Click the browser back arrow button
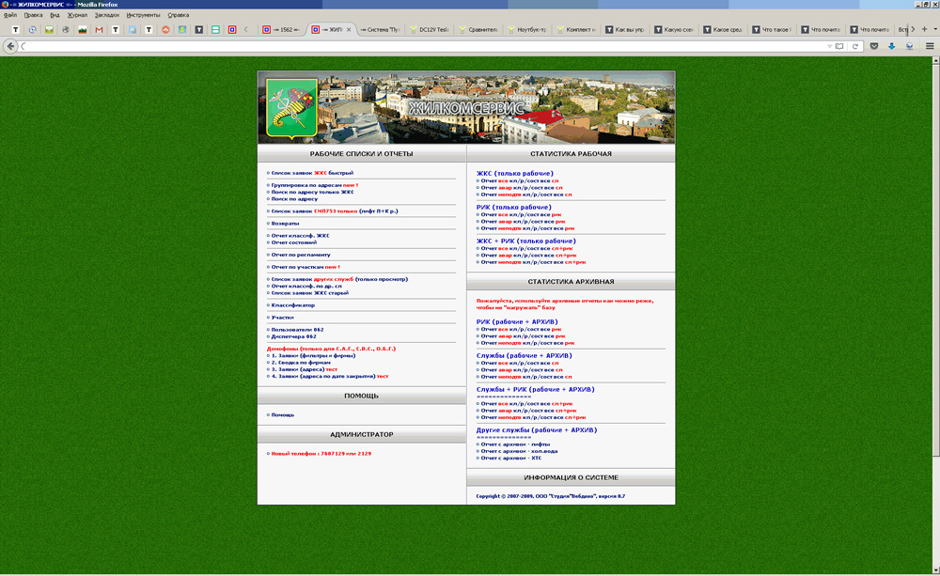940x576 pixels. pos(11,46)
